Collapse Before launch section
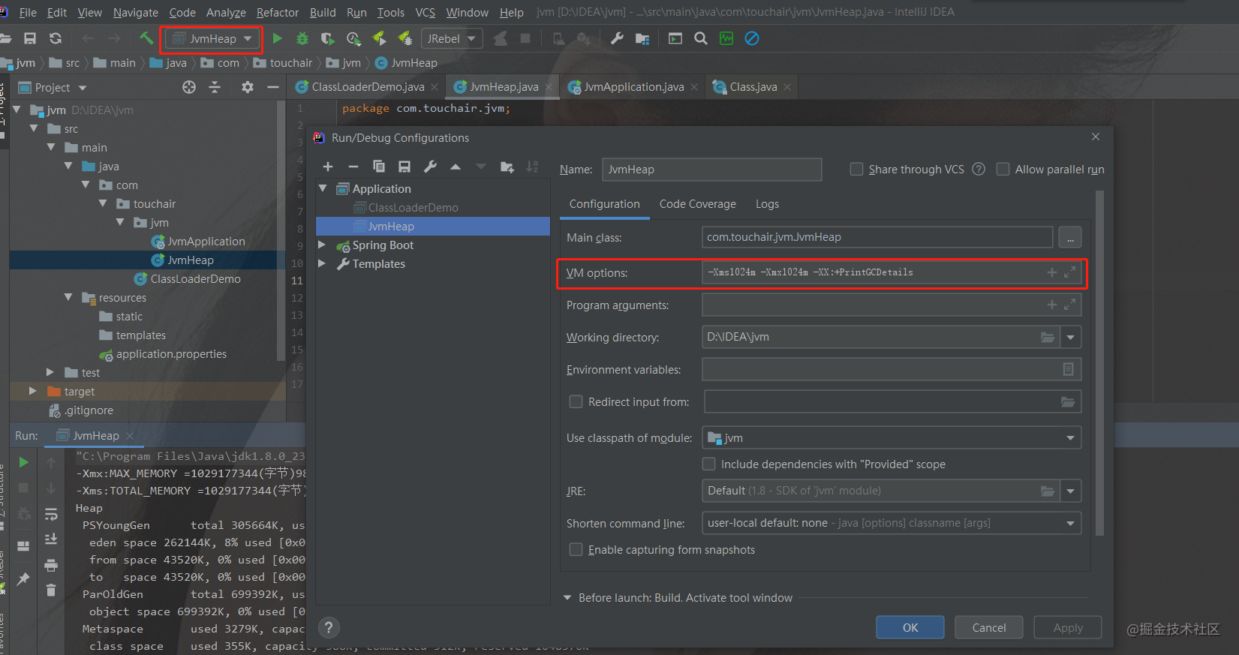The image size is (1239, 655). (567, 598)
